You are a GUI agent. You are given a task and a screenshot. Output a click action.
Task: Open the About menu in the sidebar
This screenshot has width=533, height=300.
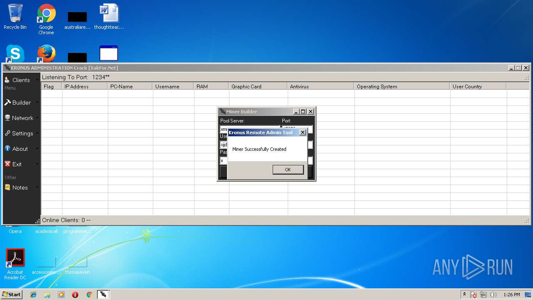click(21, 149)
